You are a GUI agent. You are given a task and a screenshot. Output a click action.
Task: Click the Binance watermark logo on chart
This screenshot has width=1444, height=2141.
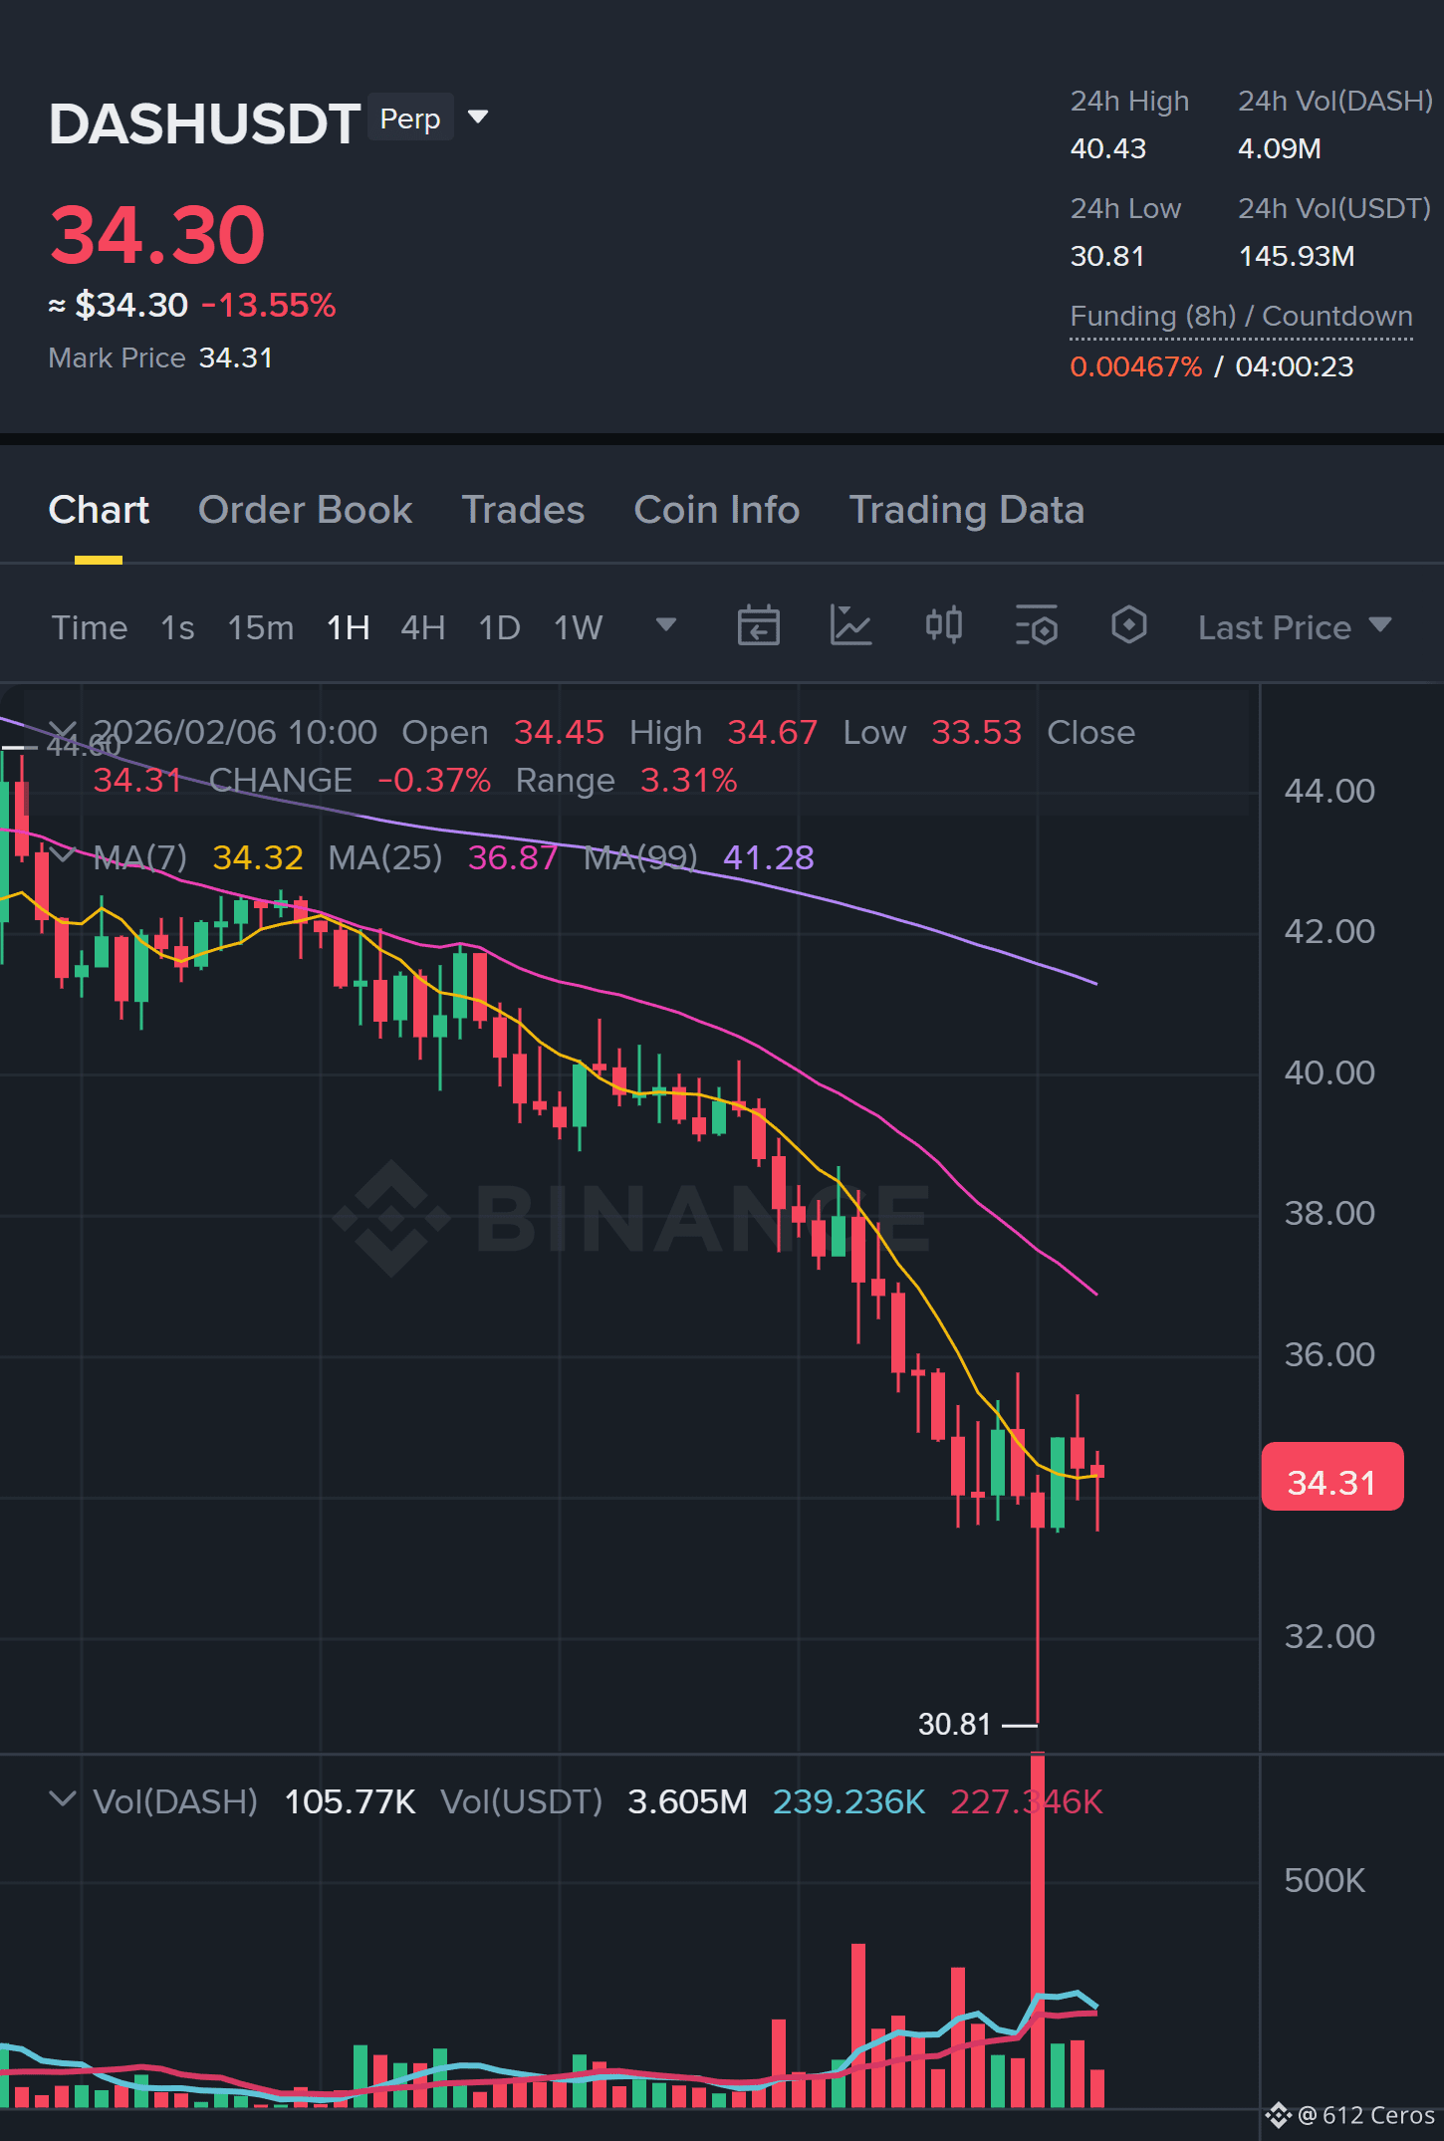click(630, 1218)
